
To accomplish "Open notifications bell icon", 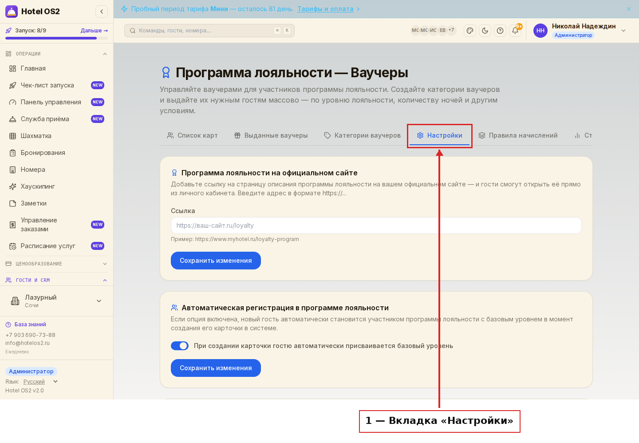I will pyautogui.click(x=515, y=31).
